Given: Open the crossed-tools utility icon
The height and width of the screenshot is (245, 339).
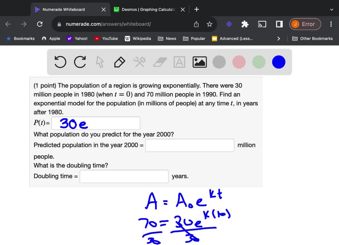Looking at the screenshot, I should click(x=139, y=62).
